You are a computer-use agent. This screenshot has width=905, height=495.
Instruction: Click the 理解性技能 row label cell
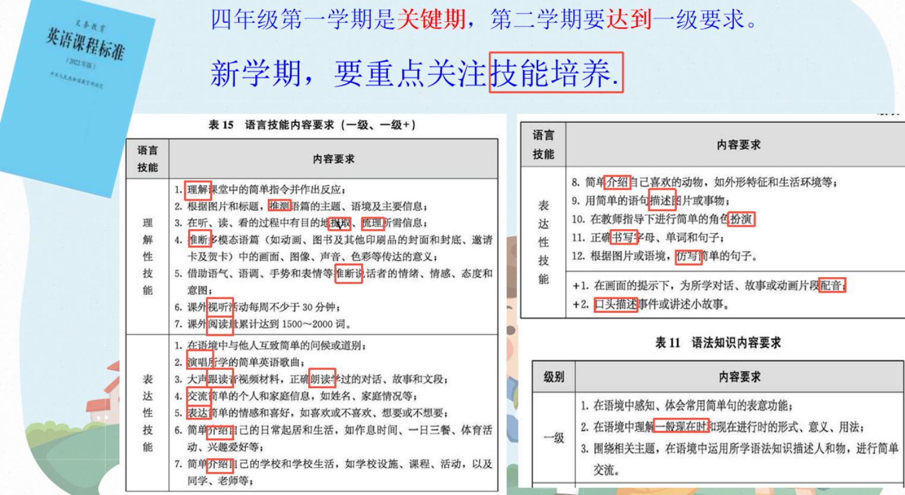[x=147, y=256]
